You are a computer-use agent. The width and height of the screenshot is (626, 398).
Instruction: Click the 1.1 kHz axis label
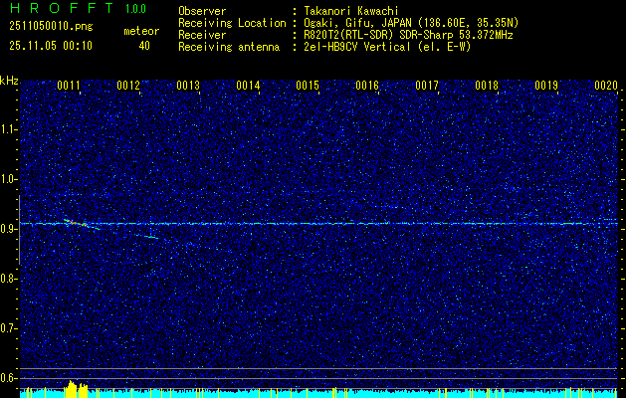tap(9, 129)
